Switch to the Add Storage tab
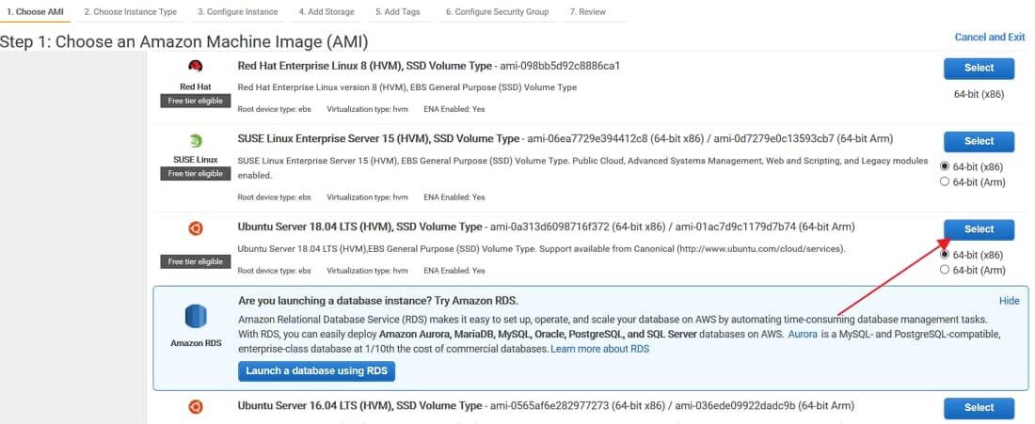This screenshot has height=424, width=1035. coord(327,12)
